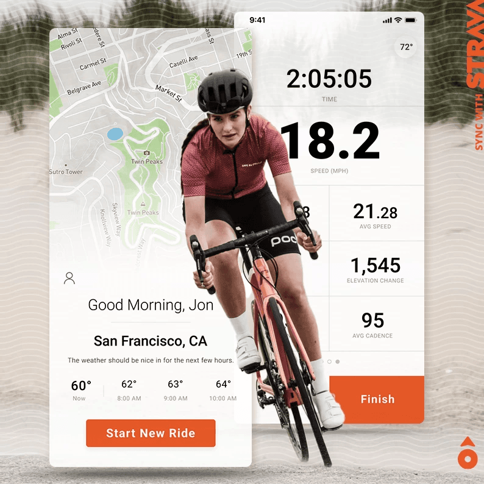484x484 pixels.
Task: Click the Finish button
Action: (377, 399)
